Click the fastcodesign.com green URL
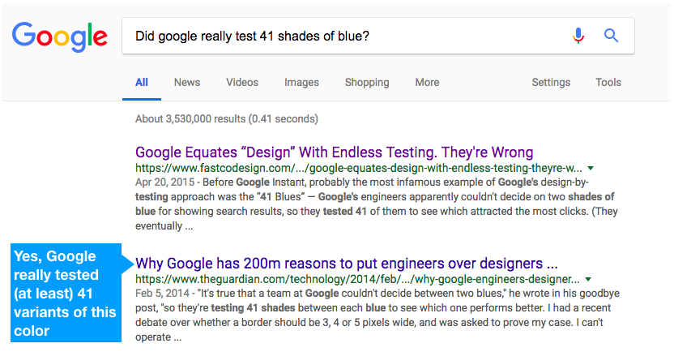The image size is (674, 352). click(x=358, y=169)
